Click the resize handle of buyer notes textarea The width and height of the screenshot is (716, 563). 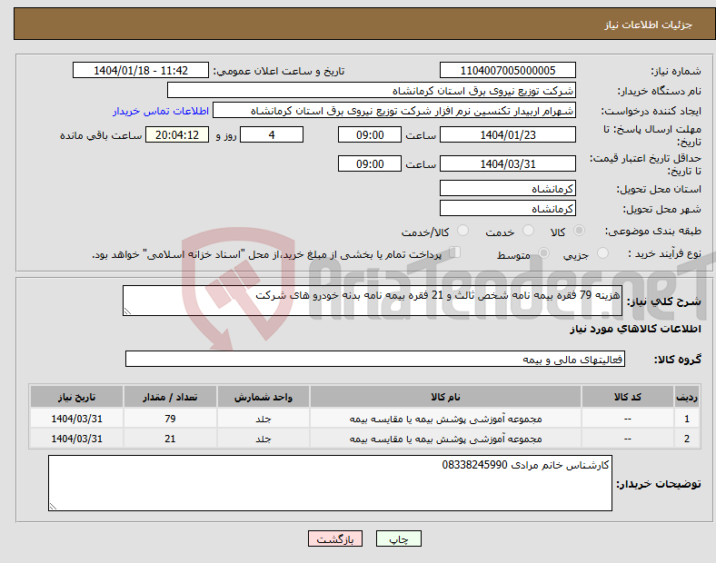click(53, 507)
